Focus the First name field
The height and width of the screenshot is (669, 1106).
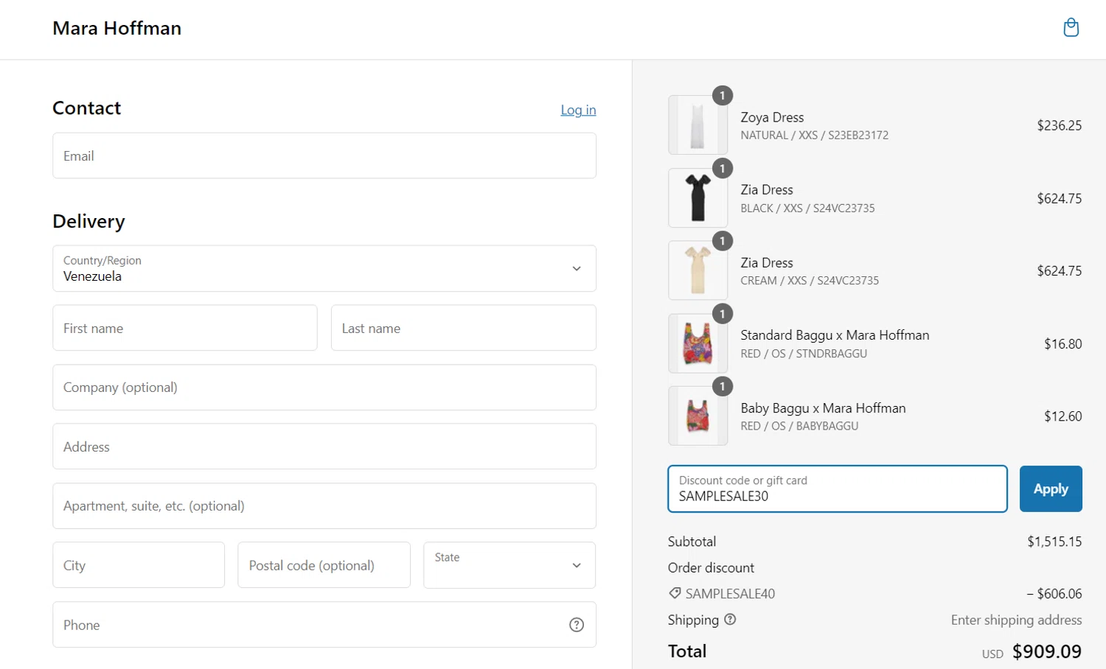pos(185,328)
